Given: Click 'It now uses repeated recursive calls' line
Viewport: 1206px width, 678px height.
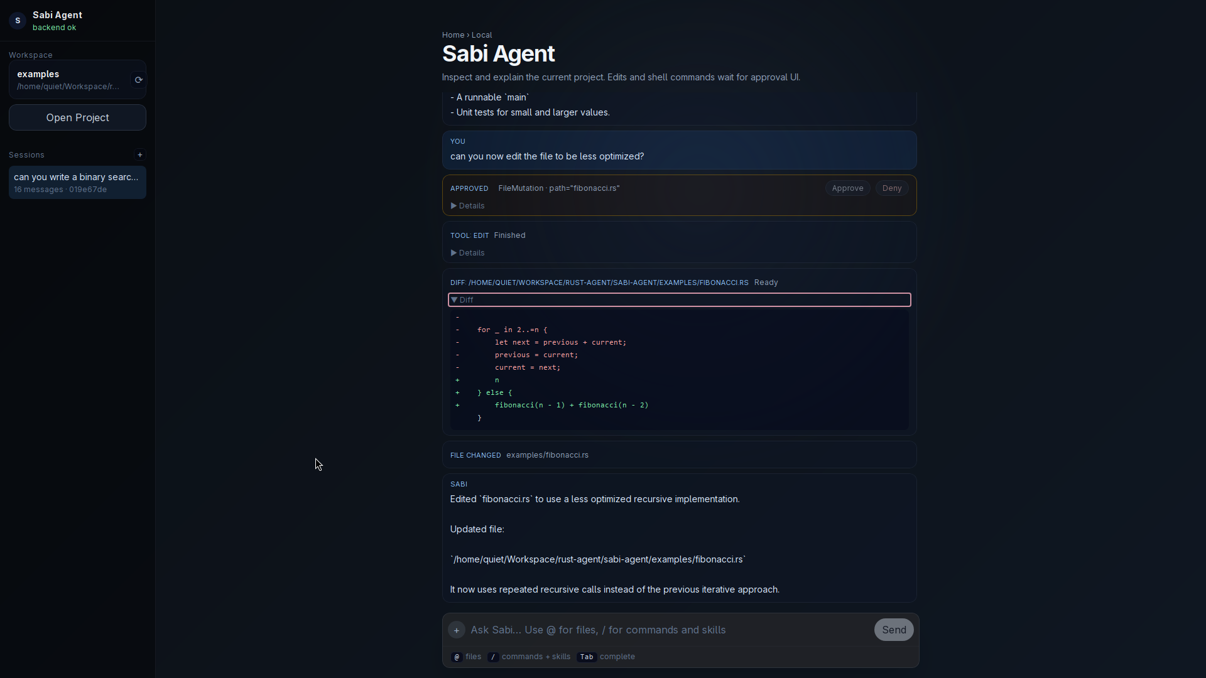Looking at the screenshot, I should (614, 589).
